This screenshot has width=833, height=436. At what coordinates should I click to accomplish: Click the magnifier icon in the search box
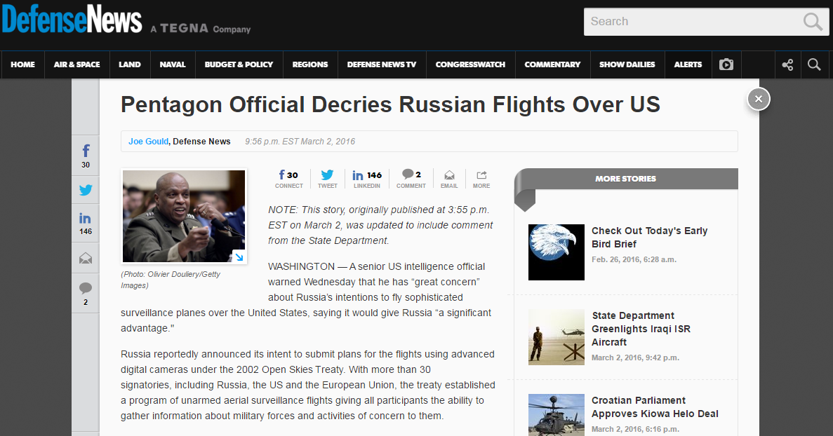tap(812, 22)
